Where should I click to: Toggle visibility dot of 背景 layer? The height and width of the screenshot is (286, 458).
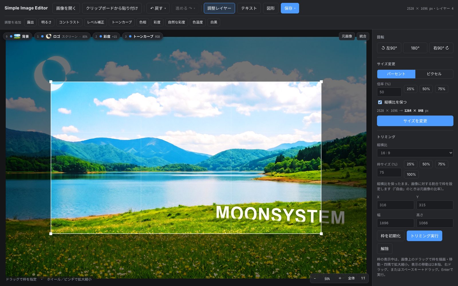pos(11,36)
